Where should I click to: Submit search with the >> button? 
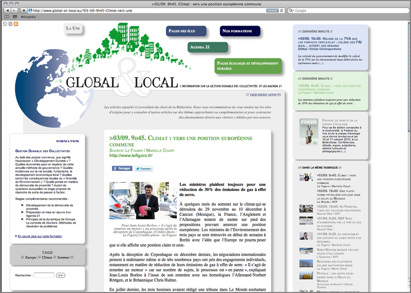click(60, 275)
